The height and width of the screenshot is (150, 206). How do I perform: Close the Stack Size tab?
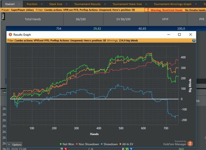(67, 4)
